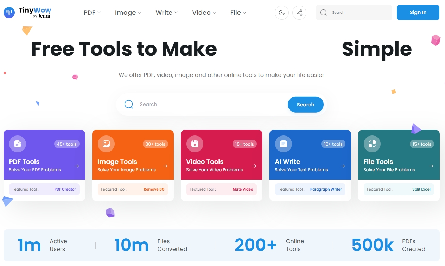The width and height of the screenshot is (445, 266).
Task: Click the arrow on PDF Tools card
Action: (77, 166)
